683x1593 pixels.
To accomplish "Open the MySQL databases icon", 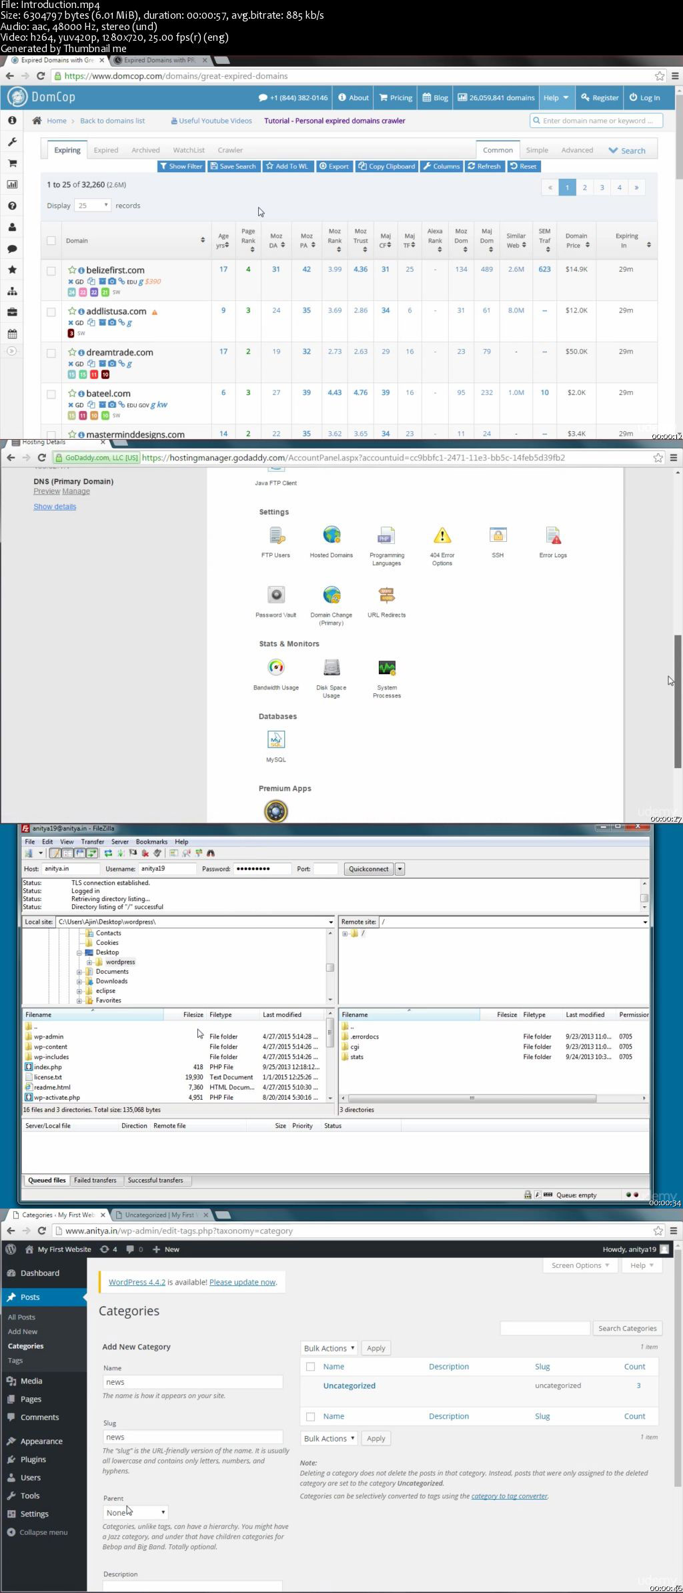I will click(x=276, y=739).
